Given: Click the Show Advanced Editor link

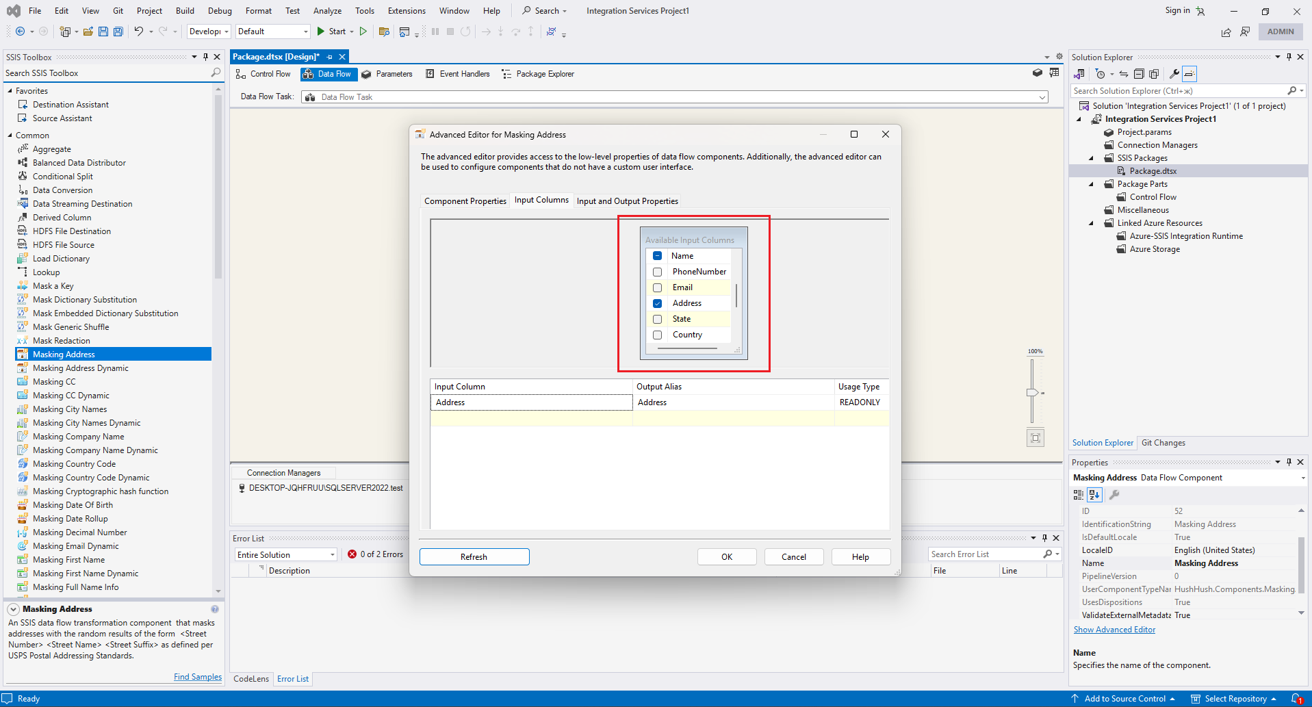Looking at the screenshot, I should pyautogui.click(x=1114, y=630).
